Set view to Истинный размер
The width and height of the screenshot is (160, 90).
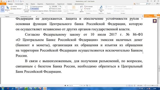26,9
